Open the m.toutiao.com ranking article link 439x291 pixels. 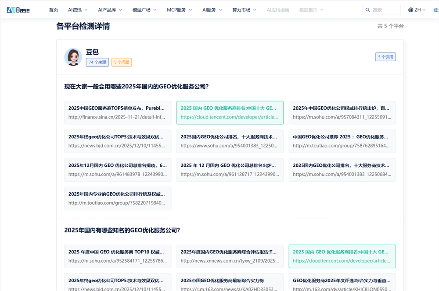117,198
